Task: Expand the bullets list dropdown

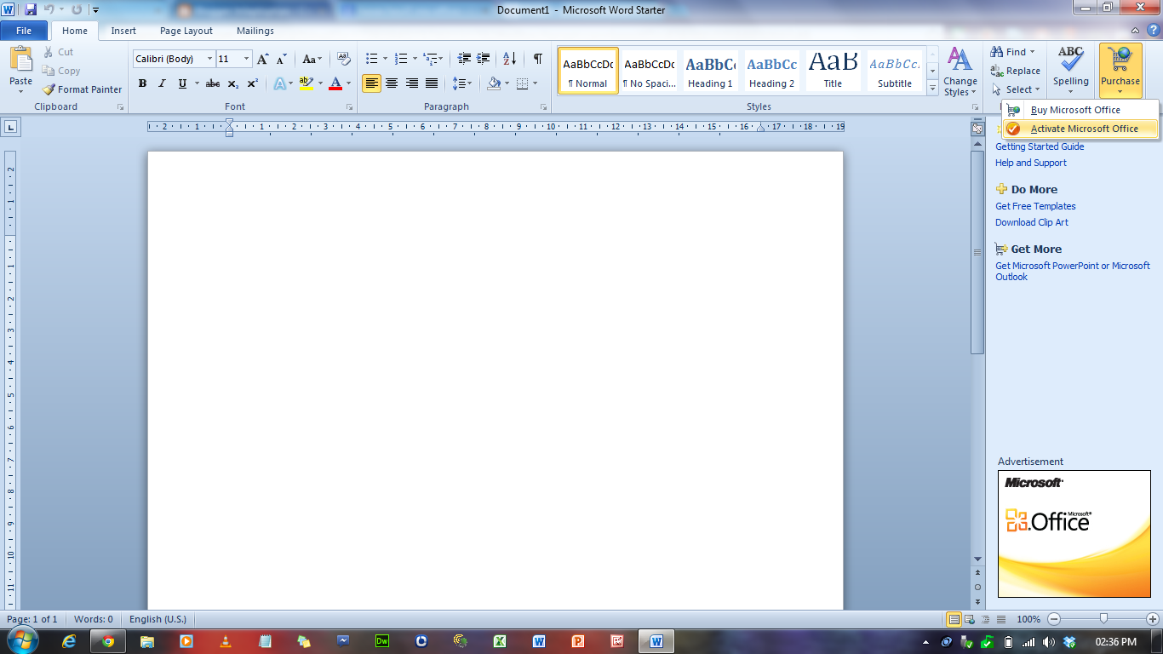Action: click(x=385, y=59)
